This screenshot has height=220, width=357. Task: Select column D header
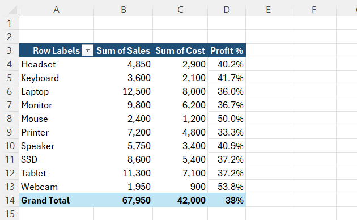tap(227, 10)
